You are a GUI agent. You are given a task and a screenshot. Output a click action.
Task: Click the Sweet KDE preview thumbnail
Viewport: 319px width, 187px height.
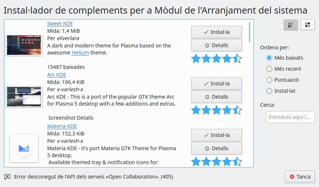tap(24, 45)
